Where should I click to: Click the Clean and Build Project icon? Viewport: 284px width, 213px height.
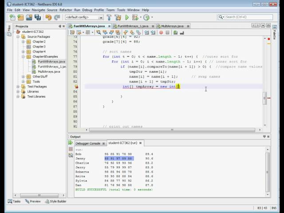(118, 17)
